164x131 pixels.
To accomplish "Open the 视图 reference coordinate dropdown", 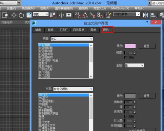I will pyautogui.click(x=41, y=14).
